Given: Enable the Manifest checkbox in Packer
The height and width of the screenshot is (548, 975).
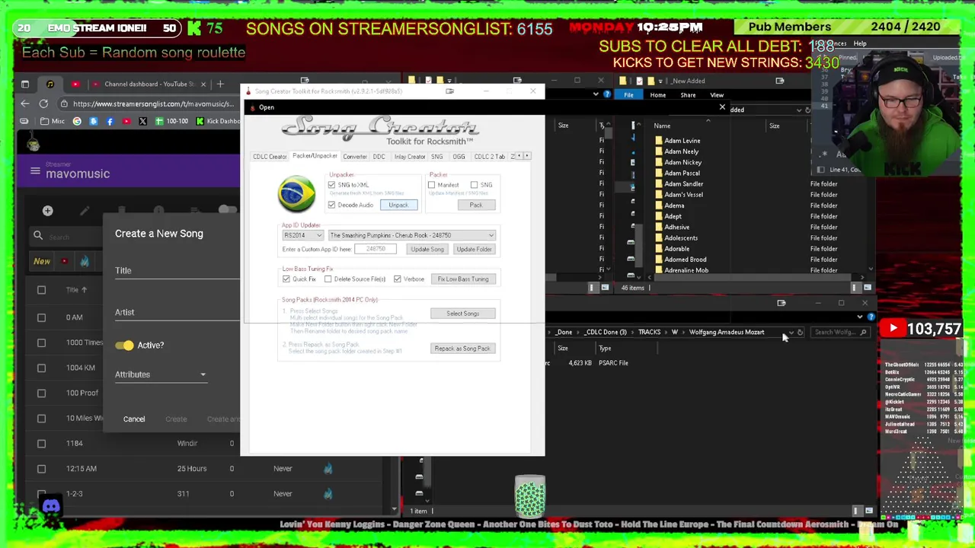Looking at the screenshot, I should pyautogui.click(x=431, y=185).
